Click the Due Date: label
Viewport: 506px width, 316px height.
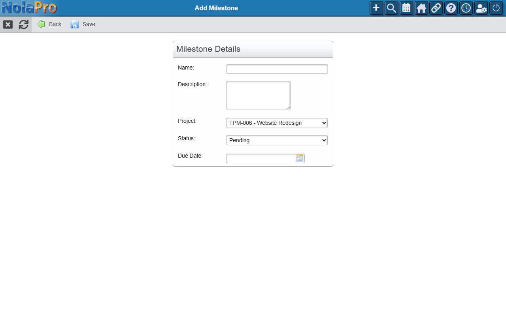(x=190, y=156)
